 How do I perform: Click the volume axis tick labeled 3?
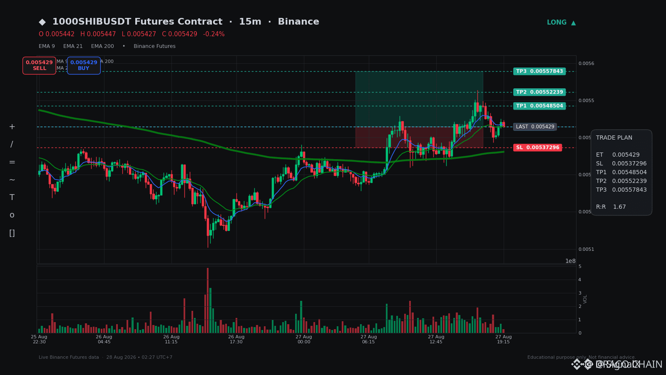(x=580, y=293)
